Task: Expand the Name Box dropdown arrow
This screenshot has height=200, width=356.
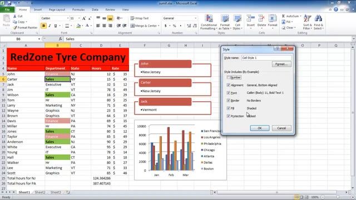Action: (39, 39)
